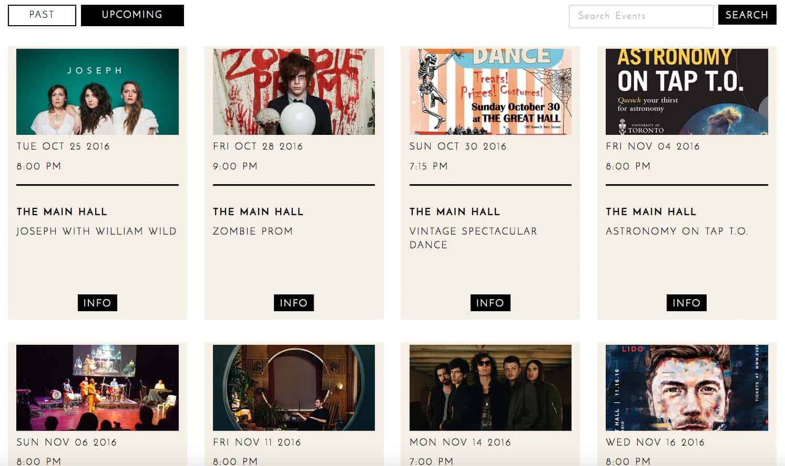
Task: Open the Nov 14 five-man band photo
Action: coord(490,388)
